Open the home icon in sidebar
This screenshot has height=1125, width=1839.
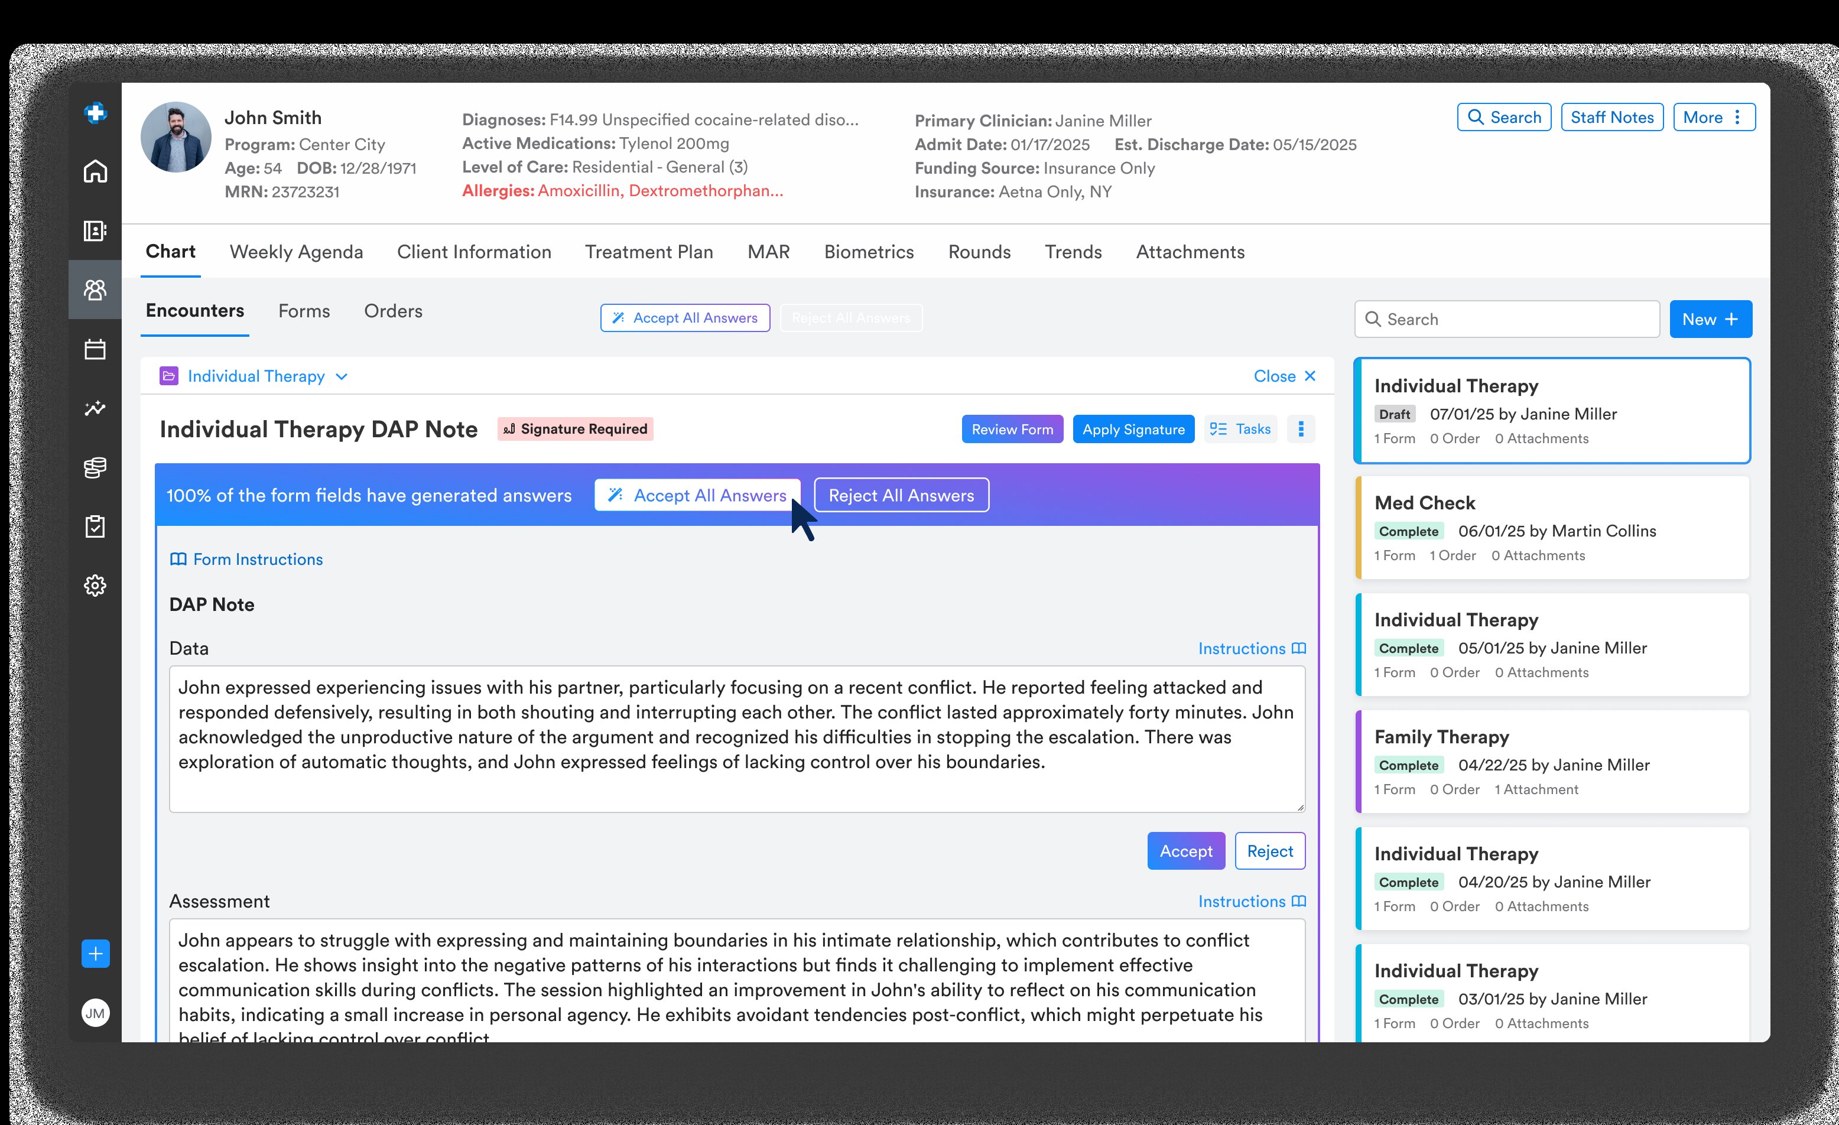point(95,171)
